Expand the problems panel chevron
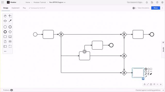165x92 pixels. click(x=163, y=90)
